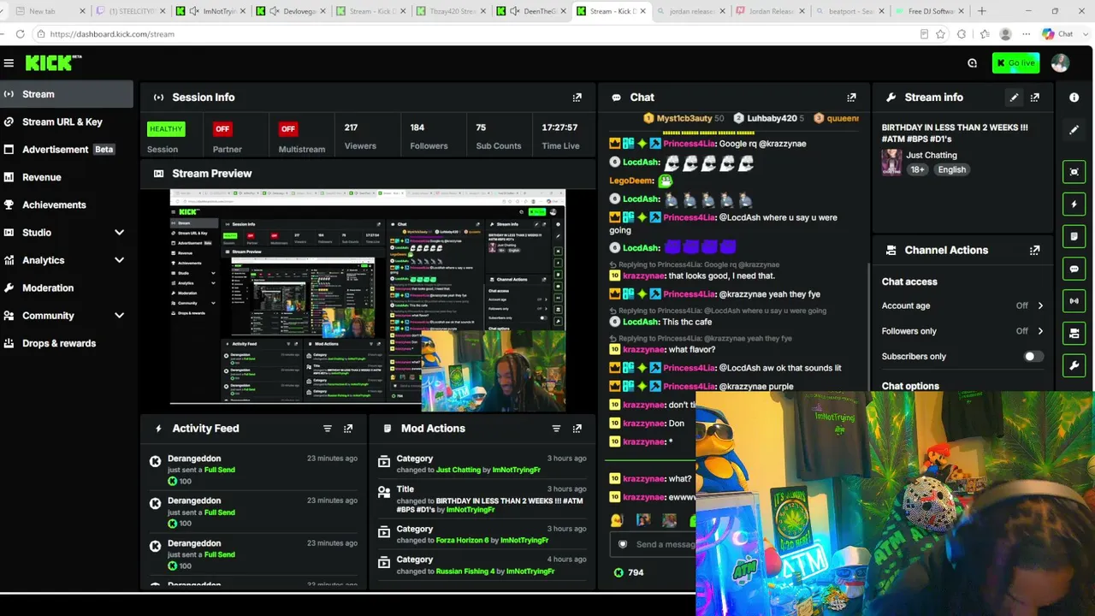Pop out the Channel Actions panel

[x=1035, y=250]
